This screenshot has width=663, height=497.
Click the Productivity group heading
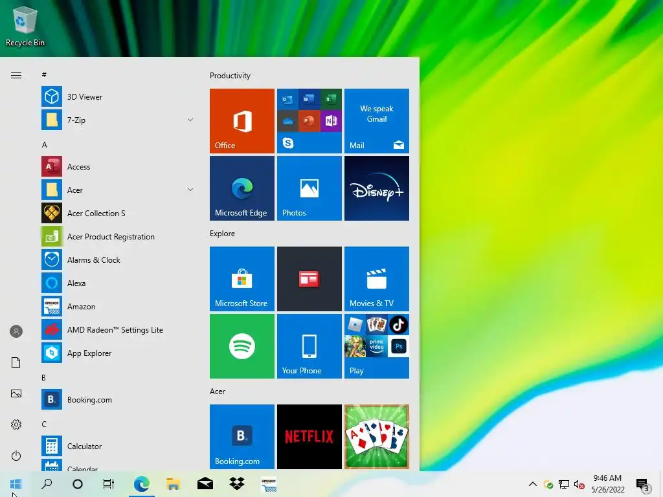pos(230,76)
